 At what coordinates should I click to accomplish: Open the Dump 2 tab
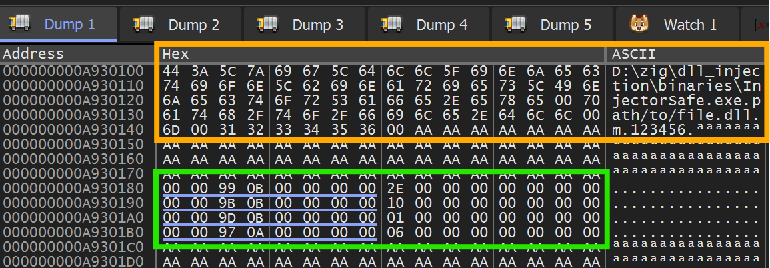[181, 24]
